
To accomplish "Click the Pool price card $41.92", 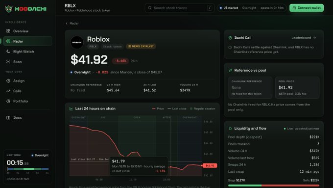I will click(297, 88).
